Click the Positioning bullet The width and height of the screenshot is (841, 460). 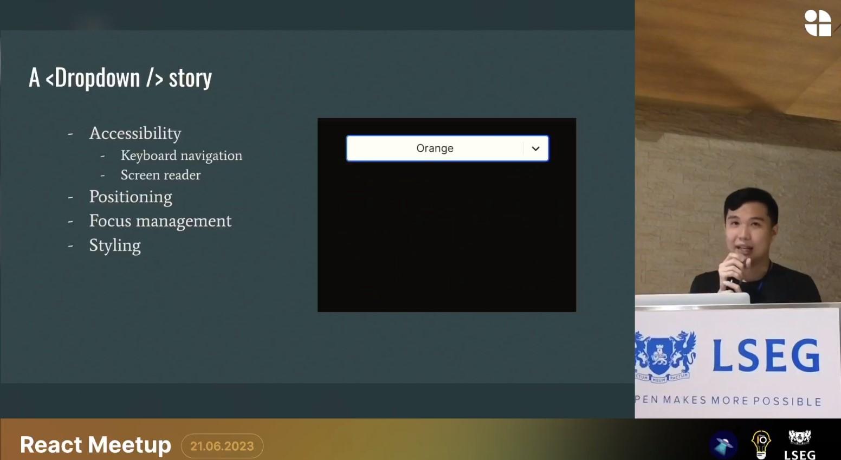pyautogui.click(x=131, y=197)
